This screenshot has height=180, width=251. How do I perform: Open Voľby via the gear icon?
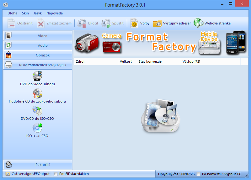coord(134,23)
